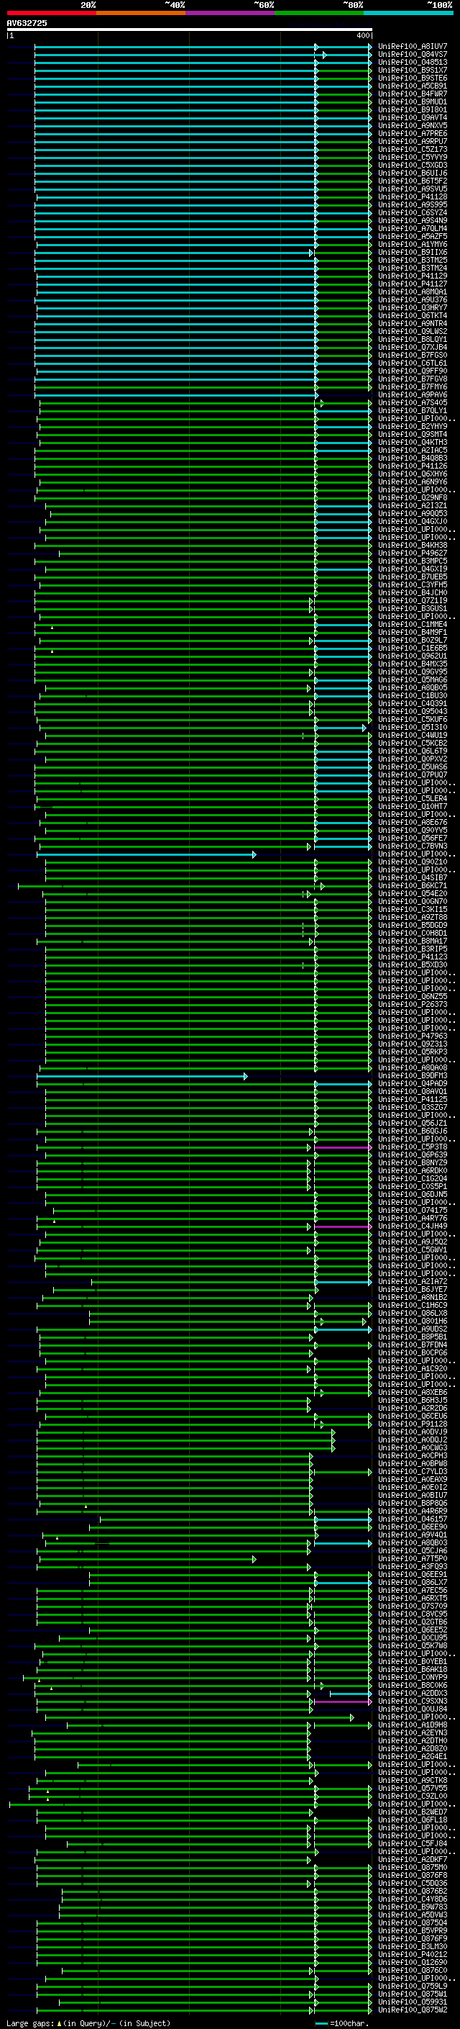Image resolution: width=460 pixels, height=2029 pixels.
Task: Select UniRef100_C7BVN3 row label
Action: point(413,846)
